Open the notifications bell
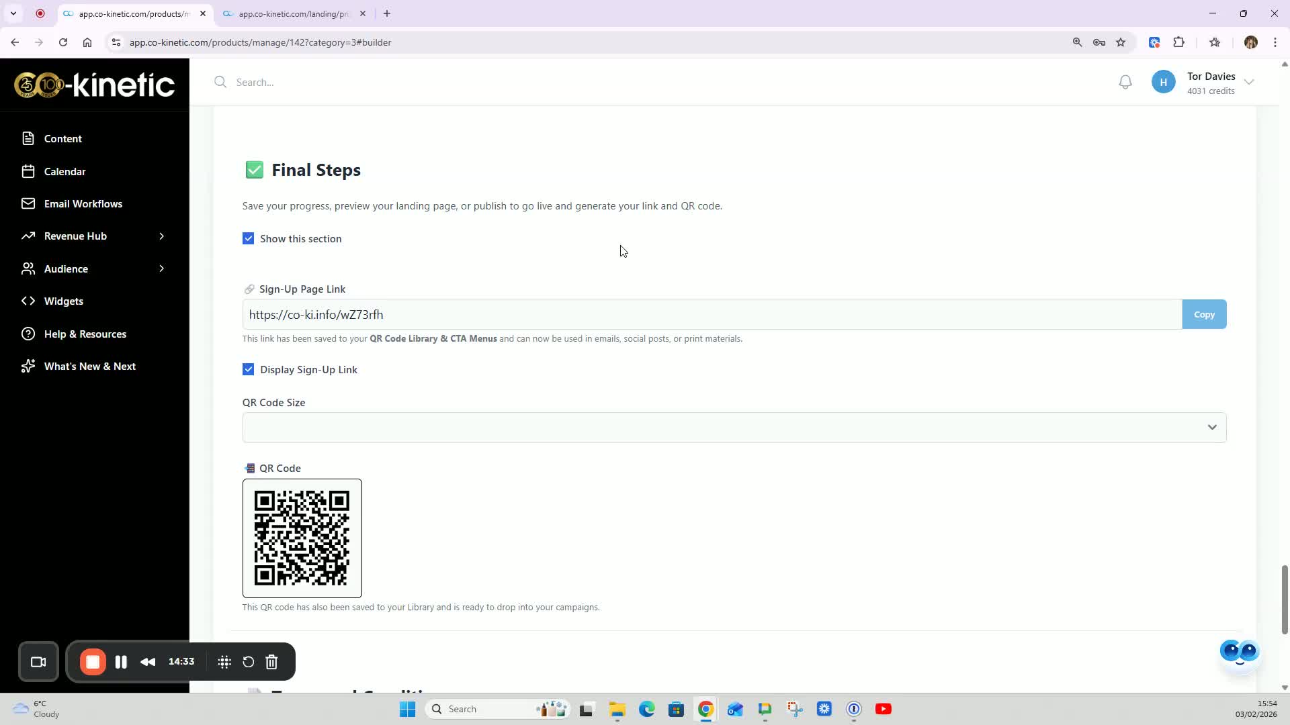1290x725 pixels. pos(1125,82)
